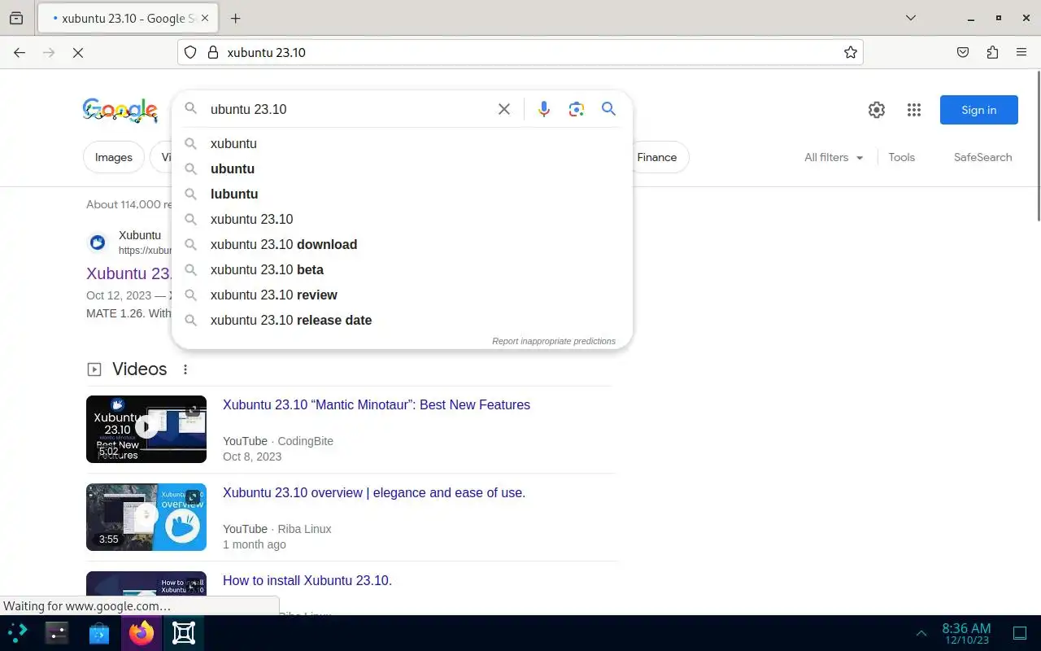Choose suggestion 'xubuntu'
The image size is (1041, 651).
(x=403, y=143)
